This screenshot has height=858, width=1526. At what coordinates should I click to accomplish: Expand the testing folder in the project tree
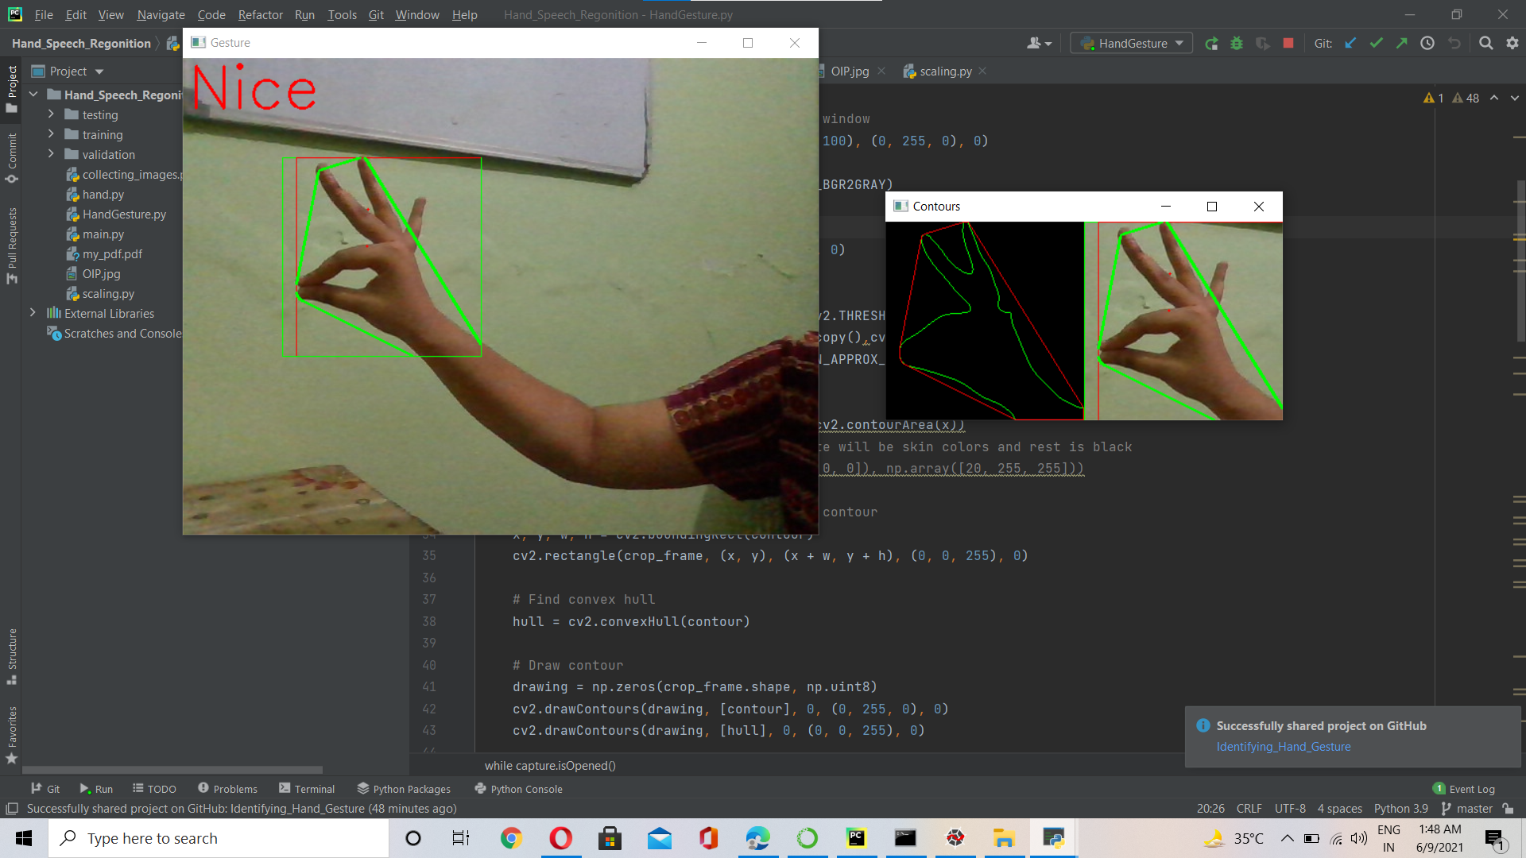[x=52, y=114]
